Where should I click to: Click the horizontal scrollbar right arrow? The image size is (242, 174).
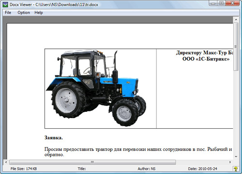tap(230, 162)
